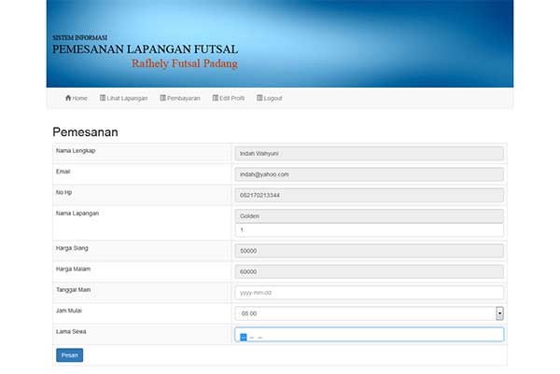This screenshot has width=560, height=374.
Task: Click the No Hp label
Action: 63,192
